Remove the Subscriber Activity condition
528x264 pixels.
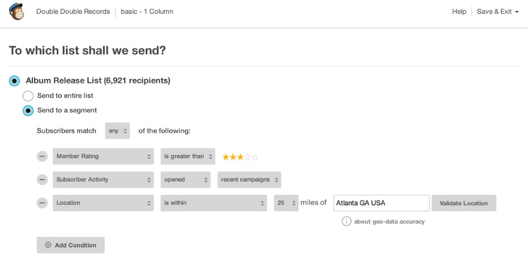(x=42, y=180)
